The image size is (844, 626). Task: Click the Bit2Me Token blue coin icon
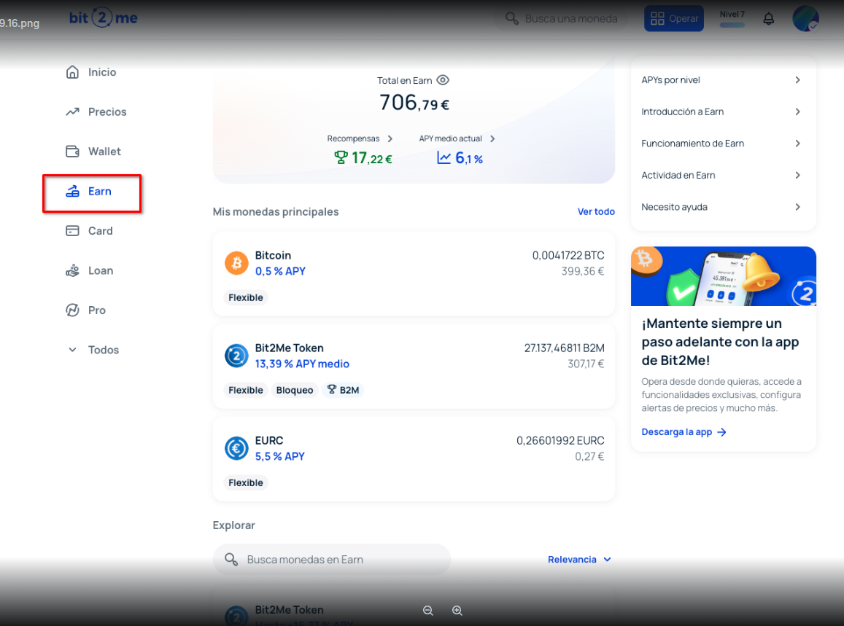point(236,356)
